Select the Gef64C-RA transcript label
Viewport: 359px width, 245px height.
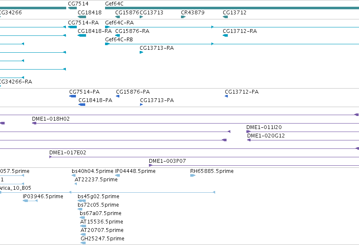pyautogui.click(x=119, y=23)
